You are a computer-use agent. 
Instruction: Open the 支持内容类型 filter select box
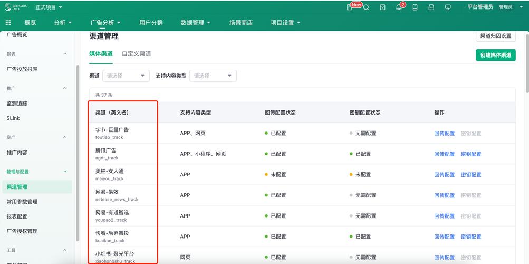[x=213, y=76]
